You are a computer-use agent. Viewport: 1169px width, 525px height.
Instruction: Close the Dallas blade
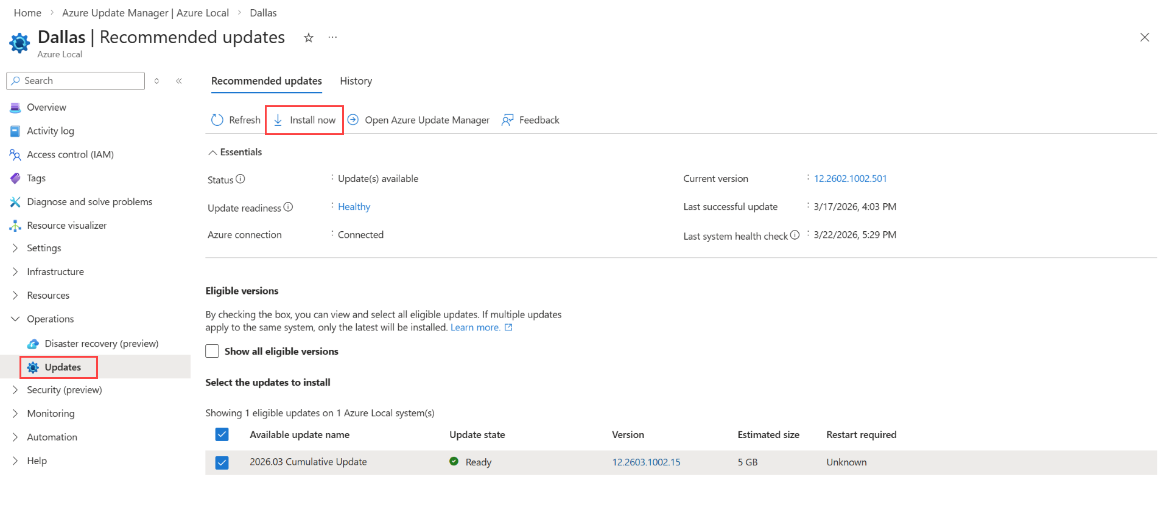pyautogui.click(x=1145, y=37)
